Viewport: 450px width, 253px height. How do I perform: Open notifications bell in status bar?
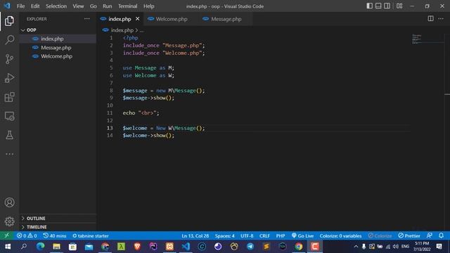click(x=441, y=235)
